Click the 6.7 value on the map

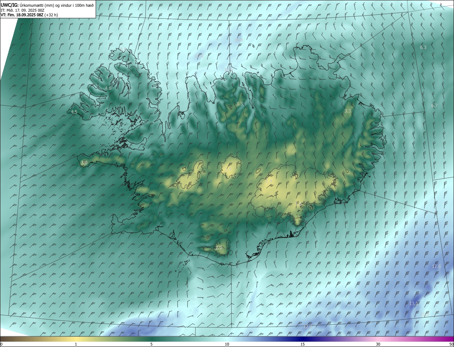(434, 106)
